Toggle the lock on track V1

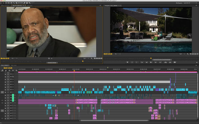point(5,92)
